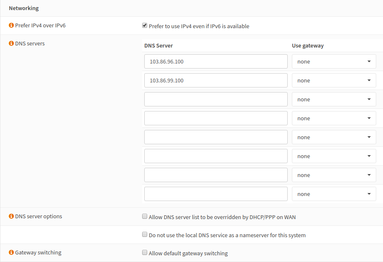Focus the DNS field containing 103.86.99.100
The width and height of the screenshot is (383, 262).
(x=216, y=80)
